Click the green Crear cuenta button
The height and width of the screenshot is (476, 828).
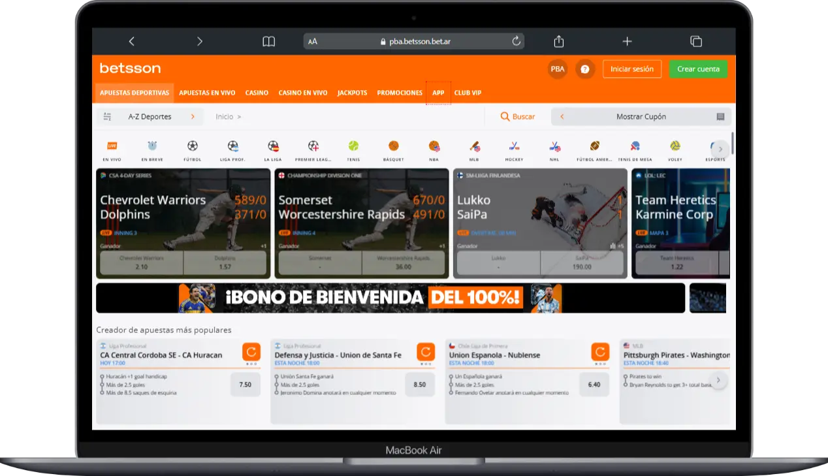[698, 69]
